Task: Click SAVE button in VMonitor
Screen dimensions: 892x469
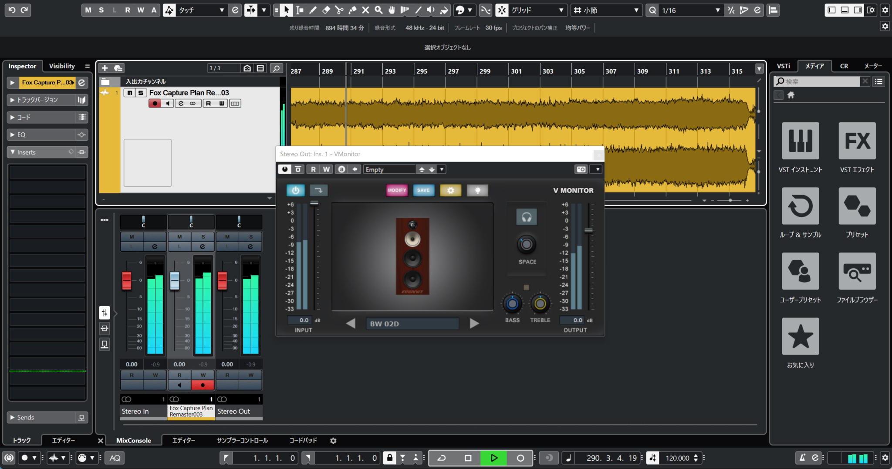Action: point(423,190)
